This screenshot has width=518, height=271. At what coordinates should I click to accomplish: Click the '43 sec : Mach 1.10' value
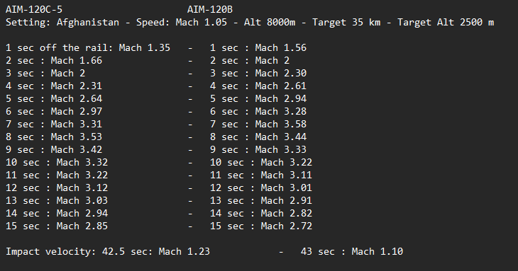352,252
